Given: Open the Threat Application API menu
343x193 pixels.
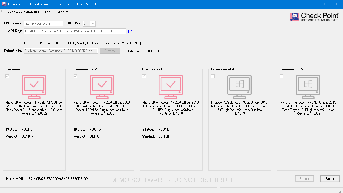Looking at the screenshot, I should (22, 12).
